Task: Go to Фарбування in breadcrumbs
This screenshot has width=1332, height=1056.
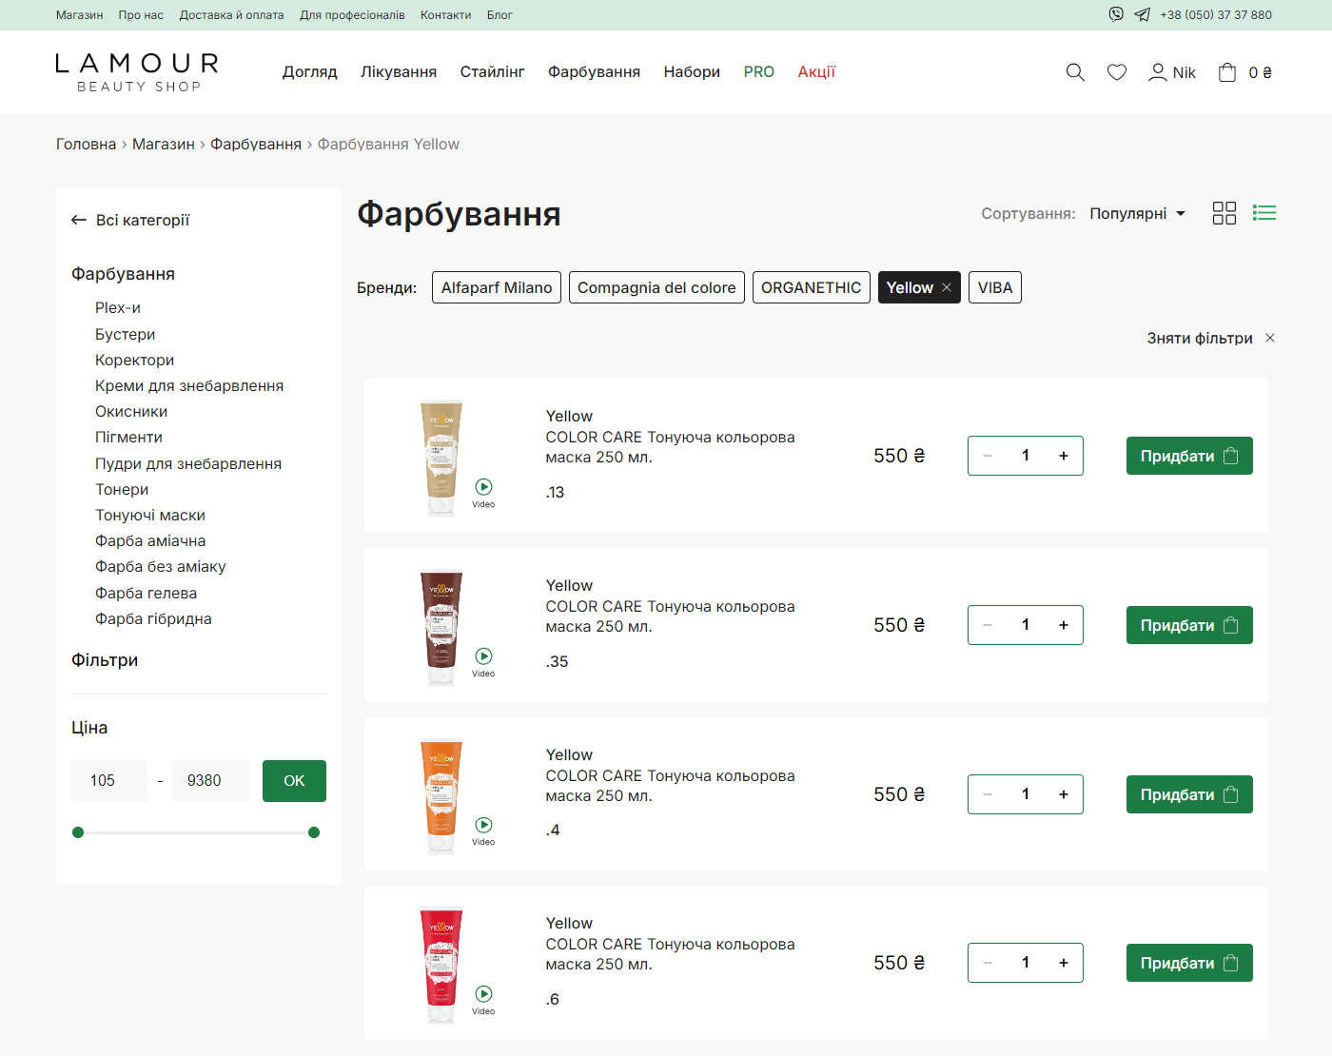Action: (256, 145)
